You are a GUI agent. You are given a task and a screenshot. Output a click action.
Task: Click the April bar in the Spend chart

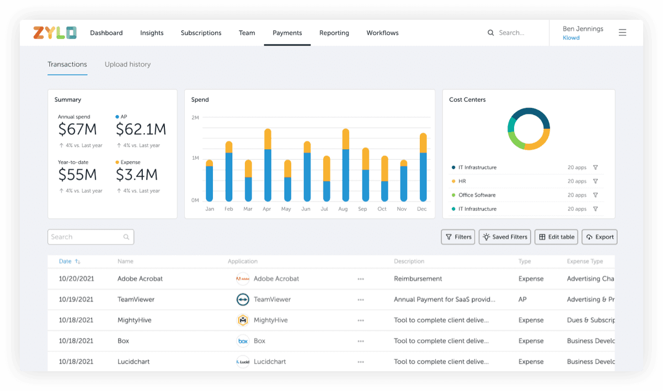pyautogui.click(x=268, y=165)
